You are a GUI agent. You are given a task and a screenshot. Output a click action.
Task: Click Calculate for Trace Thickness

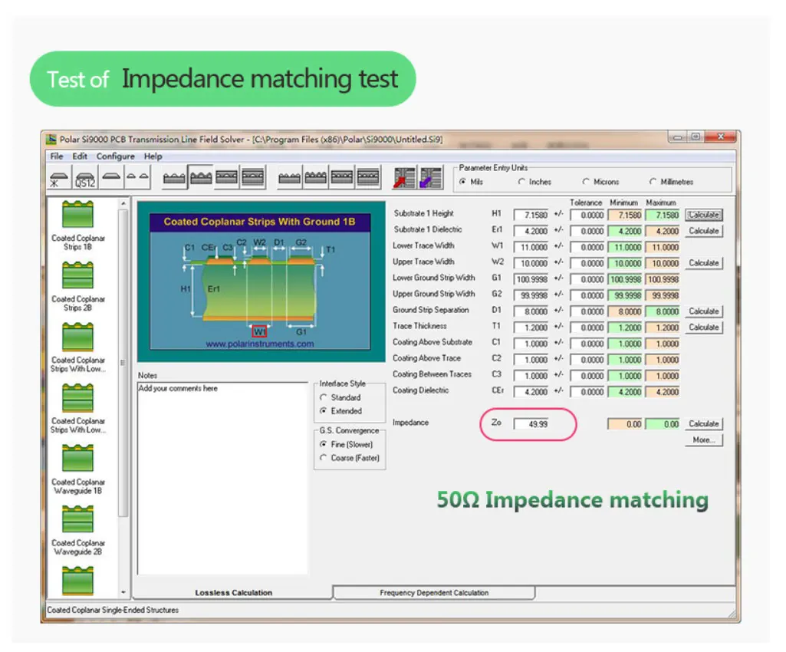704,327
